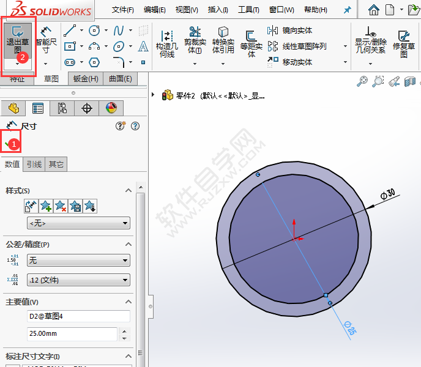This screenshot has height=367, width=421.
Task: Open the 视图(V) menu
Action: pyautogui.click(x=187, y=10)
